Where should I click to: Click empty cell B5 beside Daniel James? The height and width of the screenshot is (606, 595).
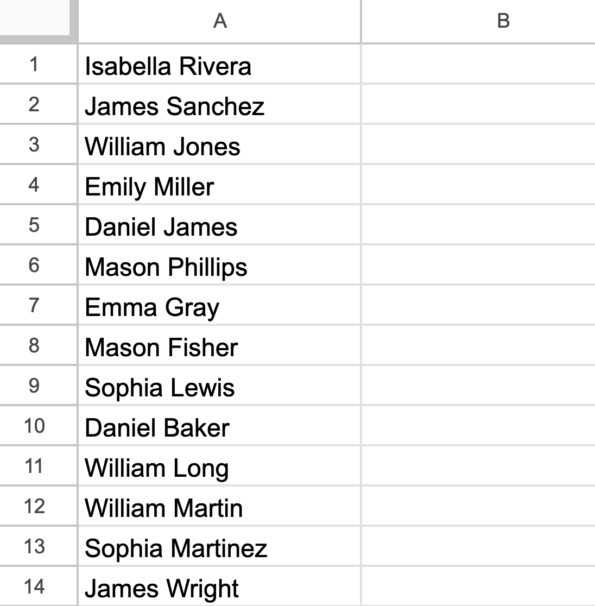[x=478, y=225]
